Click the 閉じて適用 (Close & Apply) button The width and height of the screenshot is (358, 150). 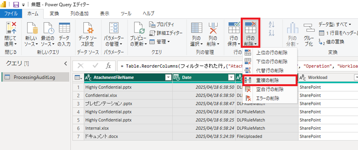[11, 34]
